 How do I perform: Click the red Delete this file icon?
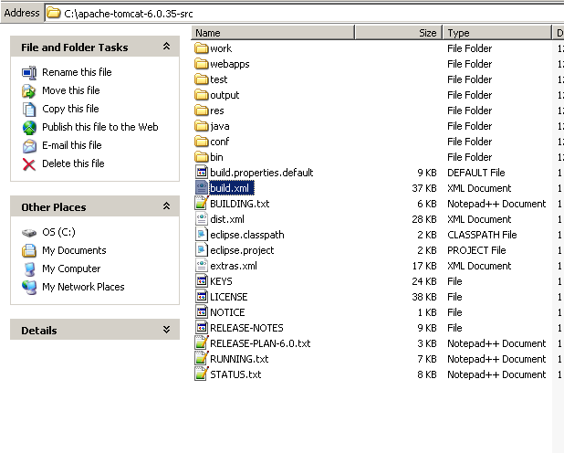[x=29, y=164]
